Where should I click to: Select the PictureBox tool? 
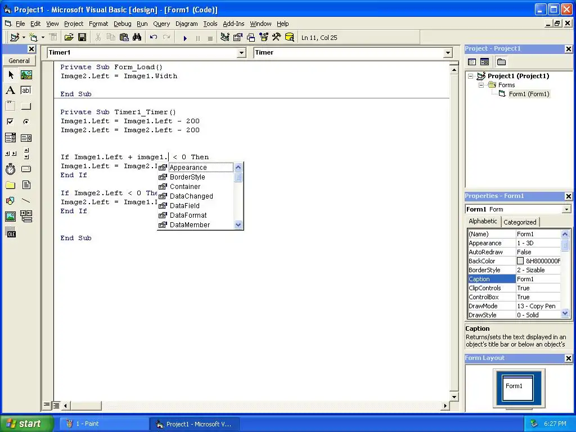[26, 75]
